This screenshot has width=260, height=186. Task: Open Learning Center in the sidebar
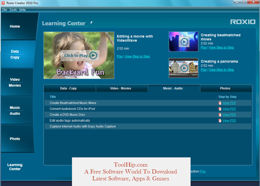15,167
